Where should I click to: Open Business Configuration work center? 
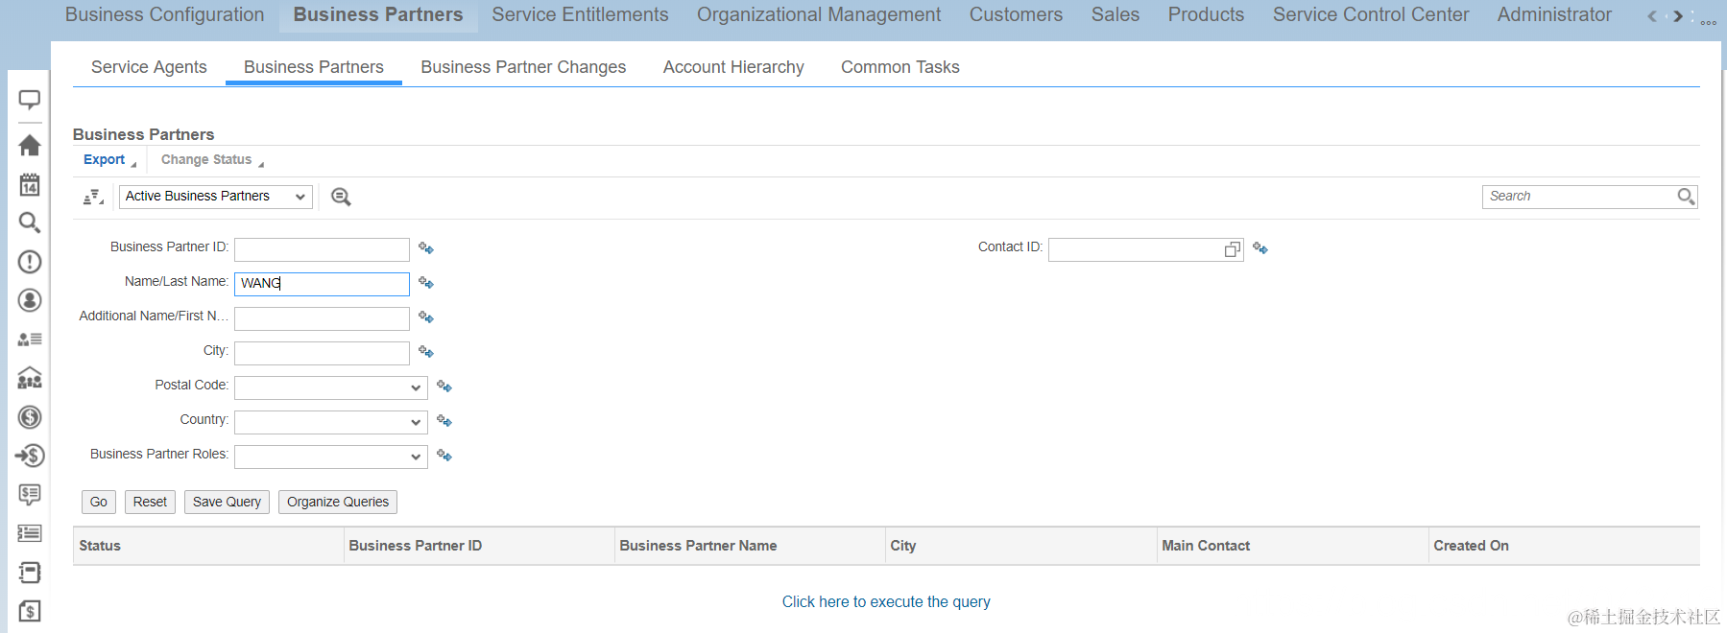(165, 14)
